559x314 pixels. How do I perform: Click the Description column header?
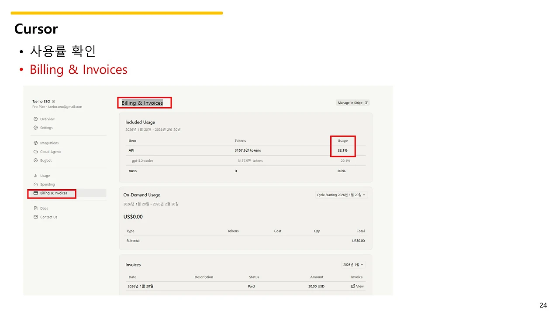(204, 277)
